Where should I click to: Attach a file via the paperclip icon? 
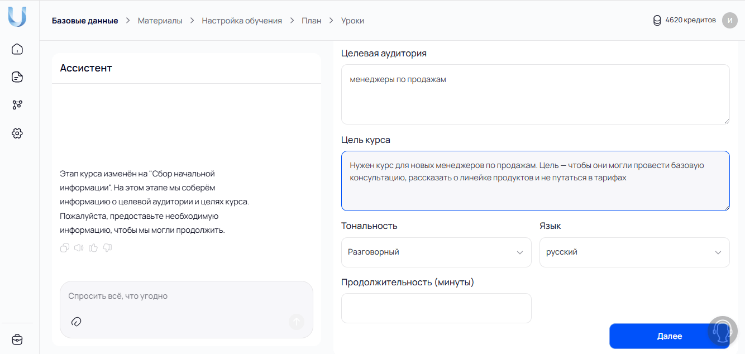point(77,322)
